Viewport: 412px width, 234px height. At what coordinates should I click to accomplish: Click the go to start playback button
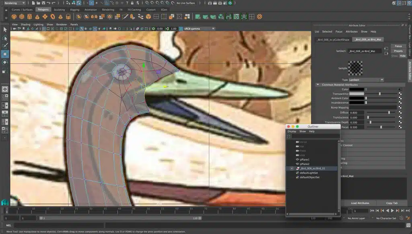coord(372,211)
